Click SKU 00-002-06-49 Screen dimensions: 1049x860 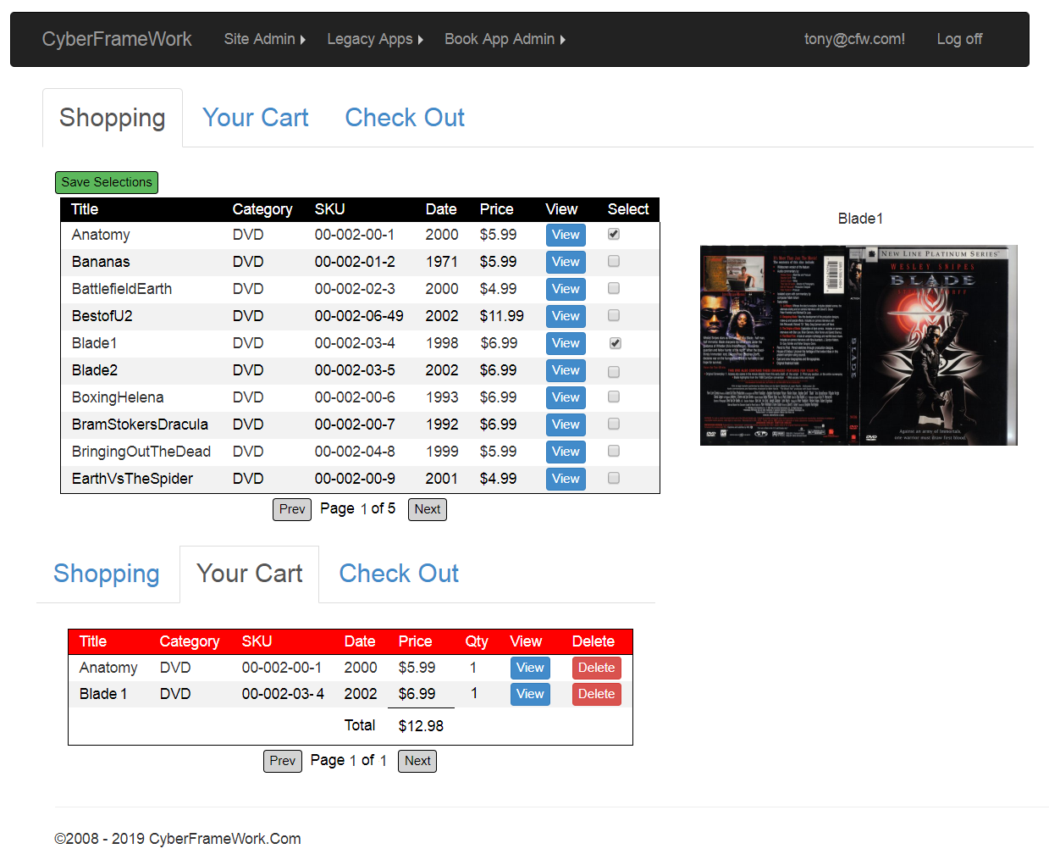point(359,316)
